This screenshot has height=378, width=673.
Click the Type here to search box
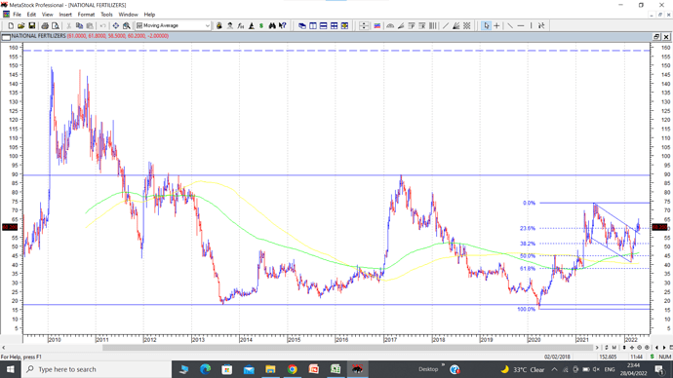point(97,369)
